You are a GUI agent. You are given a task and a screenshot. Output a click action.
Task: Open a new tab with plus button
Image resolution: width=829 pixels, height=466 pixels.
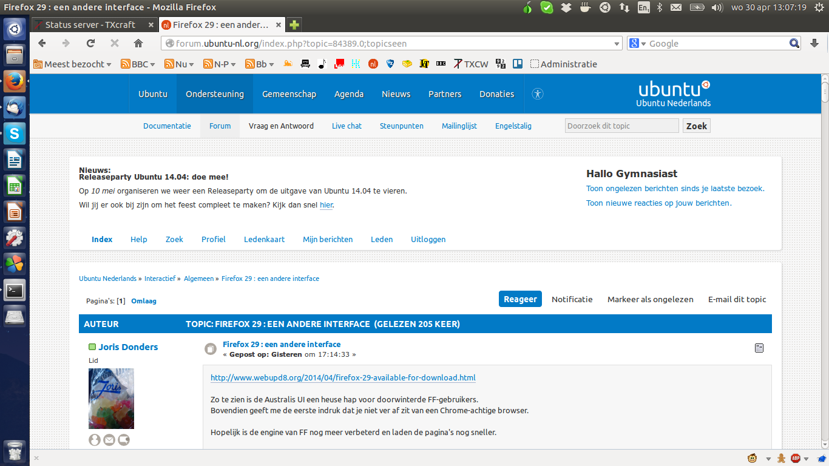[294, 25]
